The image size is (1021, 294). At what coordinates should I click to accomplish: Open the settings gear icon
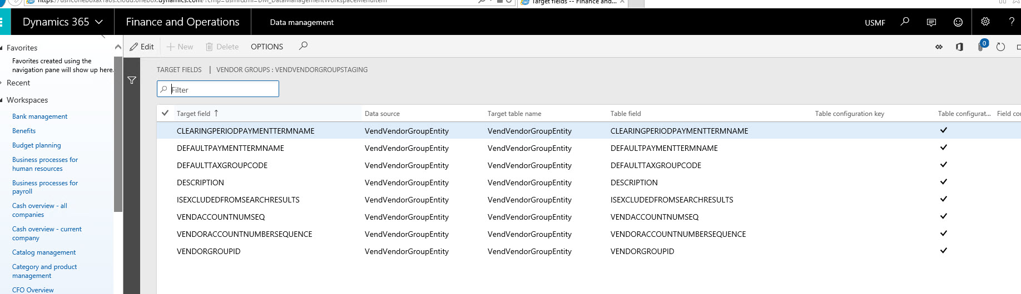[x=985, y=22]
